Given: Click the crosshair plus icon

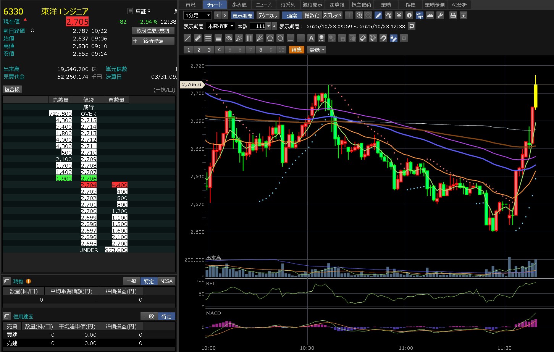Looking at the screenshot, I should pyautogui.click(x=349, y=15).
